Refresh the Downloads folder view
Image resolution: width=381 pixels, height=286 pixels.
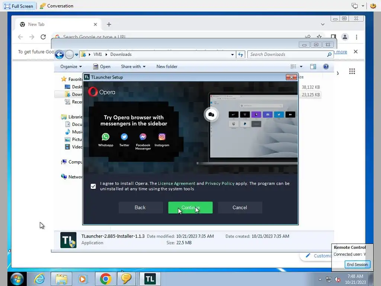[241, 54]
